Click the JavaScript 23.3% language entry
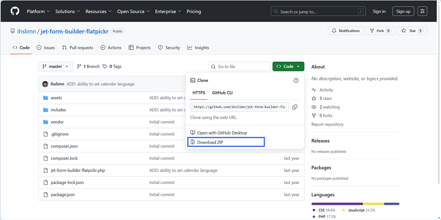The image size is (441, 220). [x=359, y=210]
